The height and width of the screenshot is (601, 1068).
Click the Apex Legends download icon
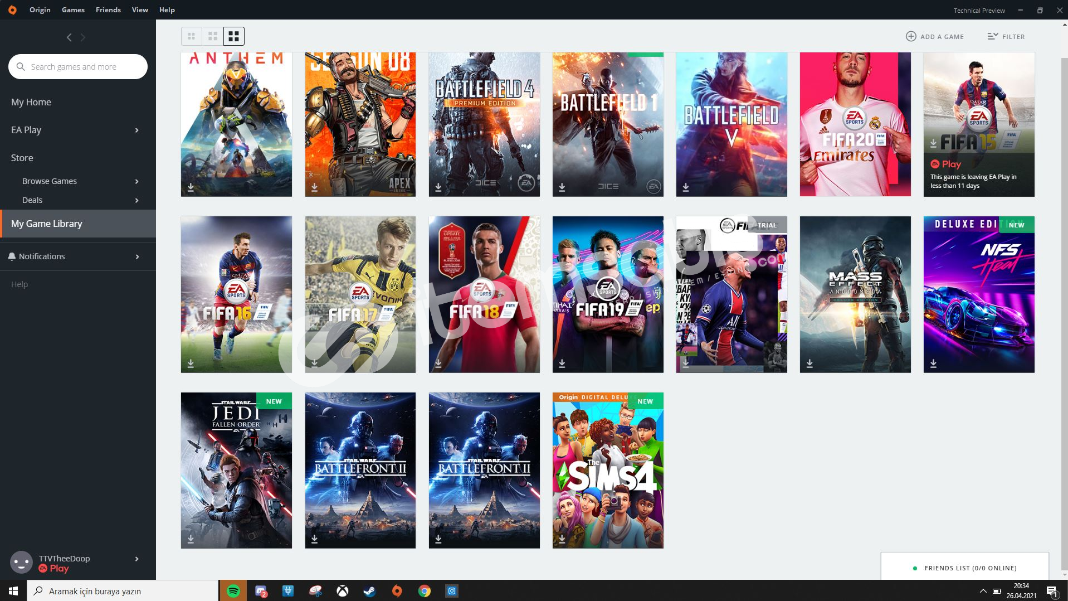315,187
